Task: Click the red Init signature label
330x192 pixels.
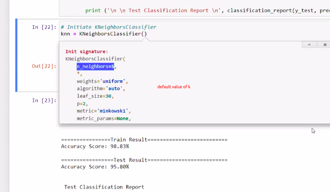Action: click(x=86, y=52)
